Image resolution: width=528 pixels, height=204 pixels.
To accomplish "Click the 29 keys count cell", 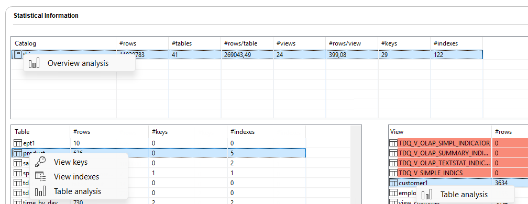I will 384,54.
